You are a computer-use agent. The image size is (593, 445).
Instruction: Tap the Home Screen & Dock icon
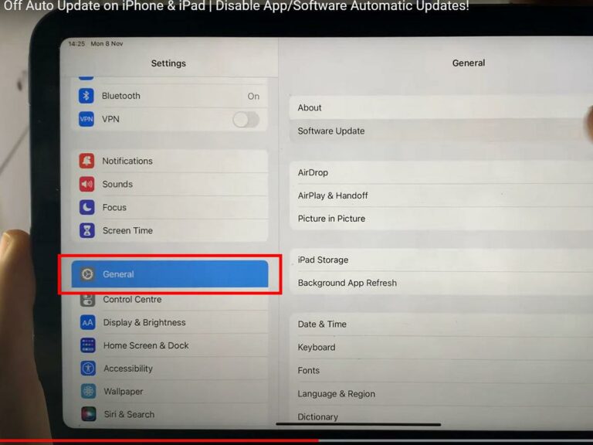tap(88, 345)
